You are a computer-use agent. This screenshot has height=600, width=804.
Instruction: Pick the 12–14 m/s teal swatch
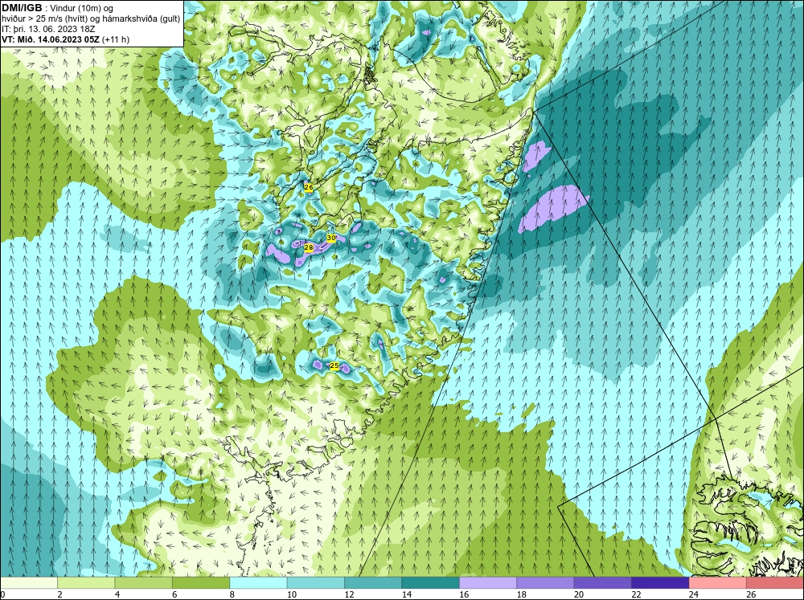[373, 583]
